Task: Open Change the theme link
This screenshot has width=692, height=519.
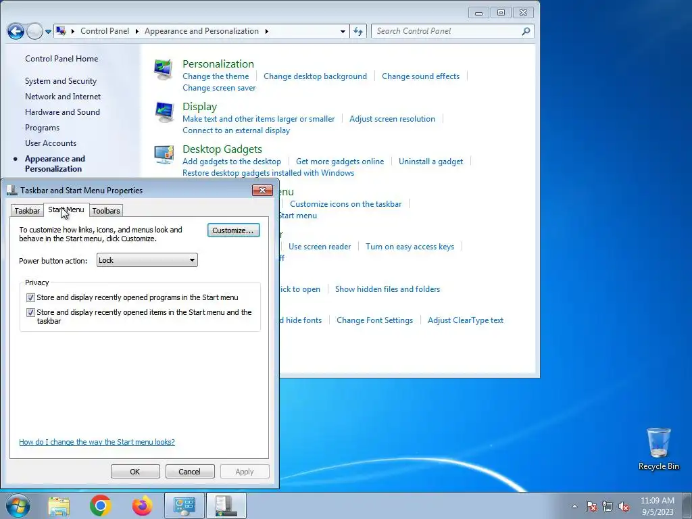Action: point(216,76)
